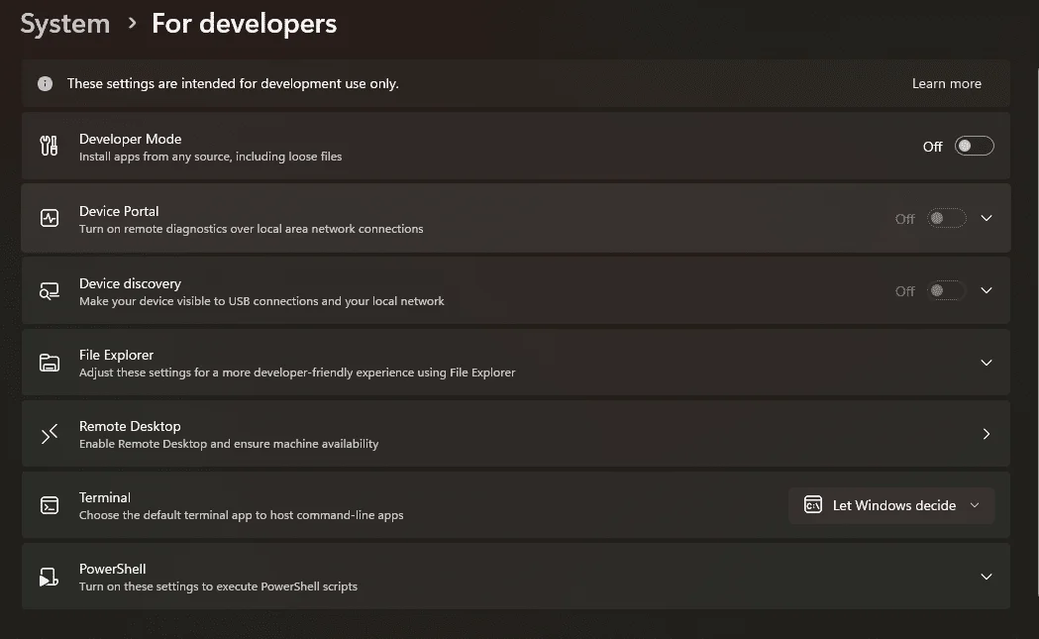The height and width of the screenshot is (639, 1039).
Task: Click 'Adjust these settings' File Explorer description
Action: (x=297, y=373)
